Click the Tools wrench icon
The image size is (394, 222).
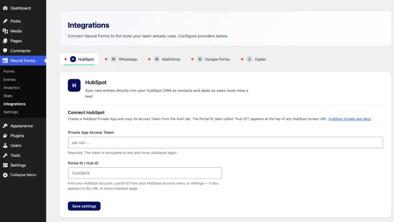click(5, 155)
